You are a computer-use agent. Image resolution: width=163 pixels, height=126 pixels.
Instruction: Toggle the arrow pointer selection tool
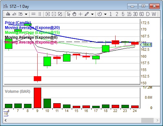[69, 14]
